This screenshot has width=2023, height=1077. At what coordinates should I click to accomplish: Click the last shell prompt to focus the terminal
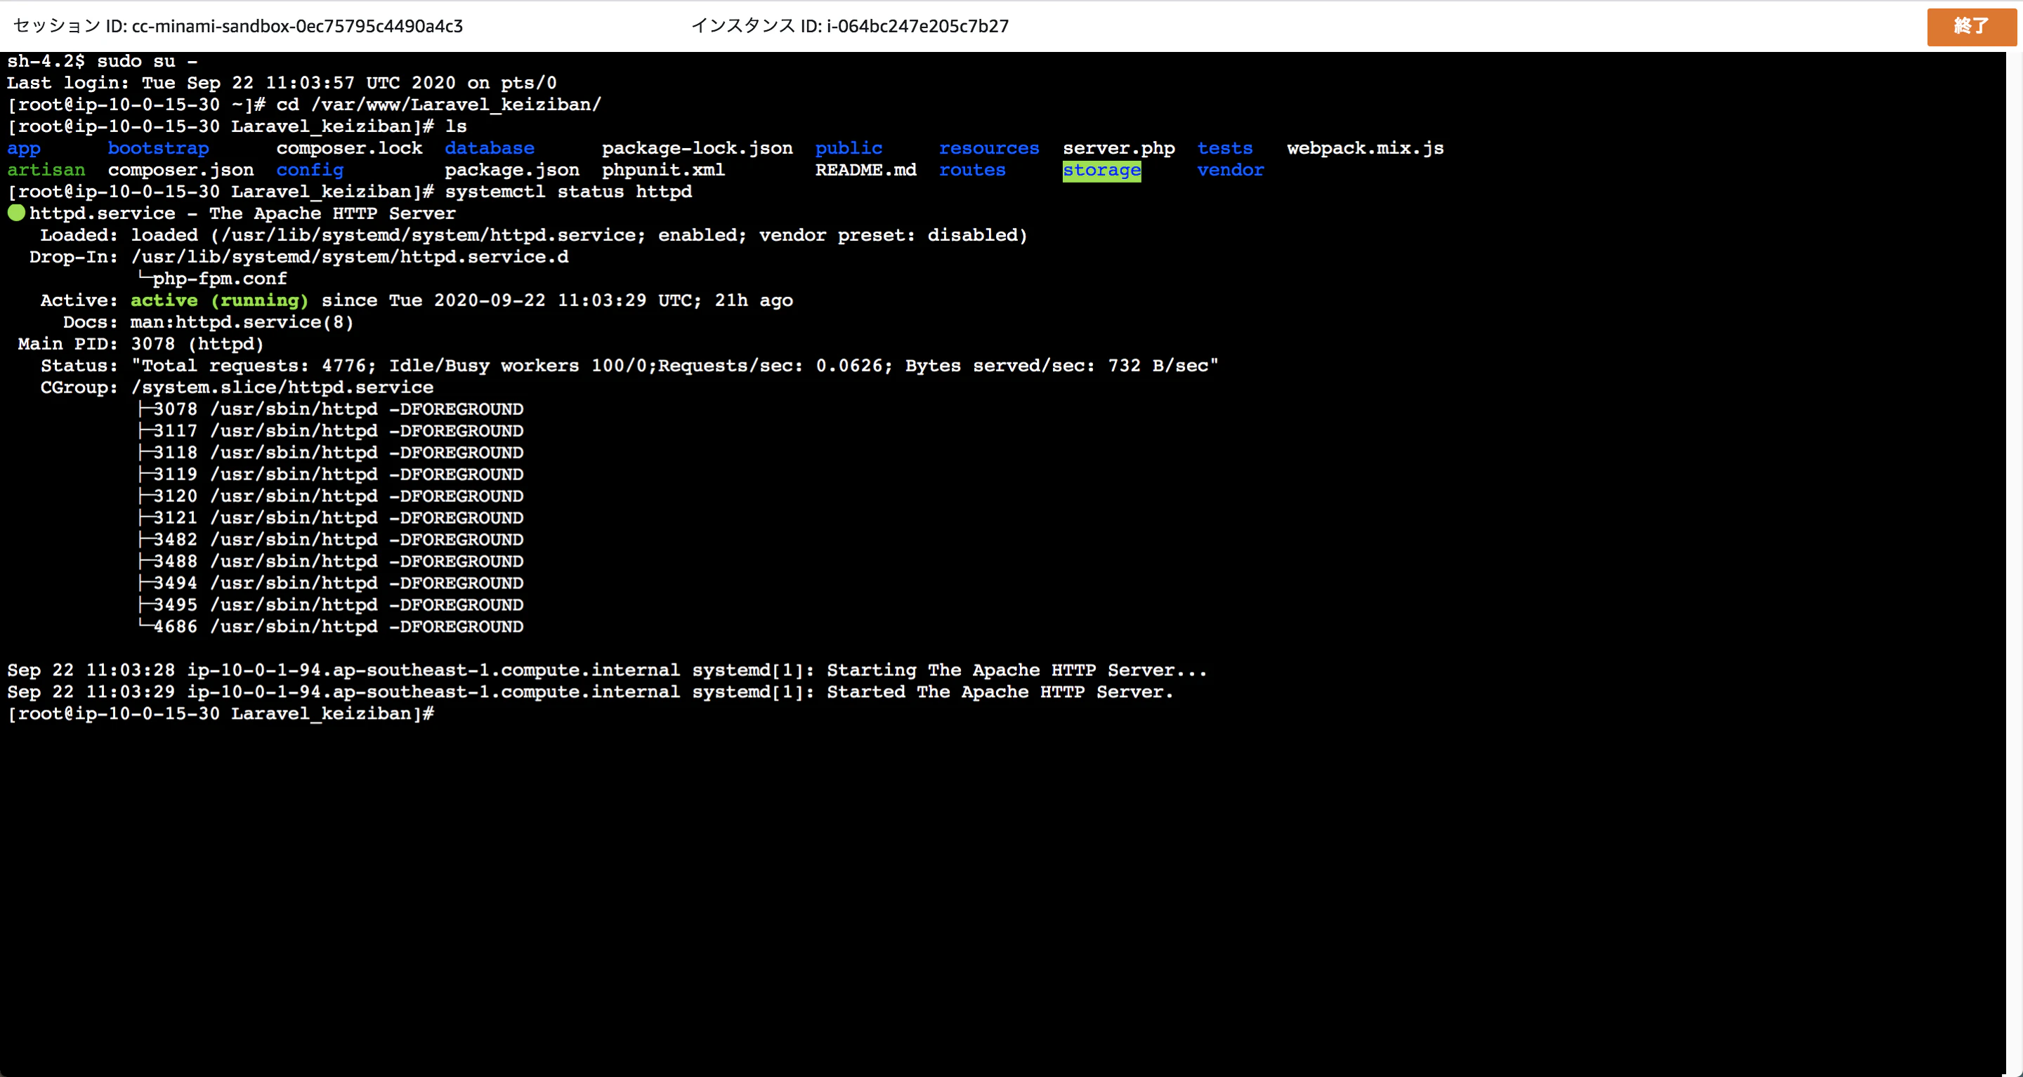pos(221,714)
